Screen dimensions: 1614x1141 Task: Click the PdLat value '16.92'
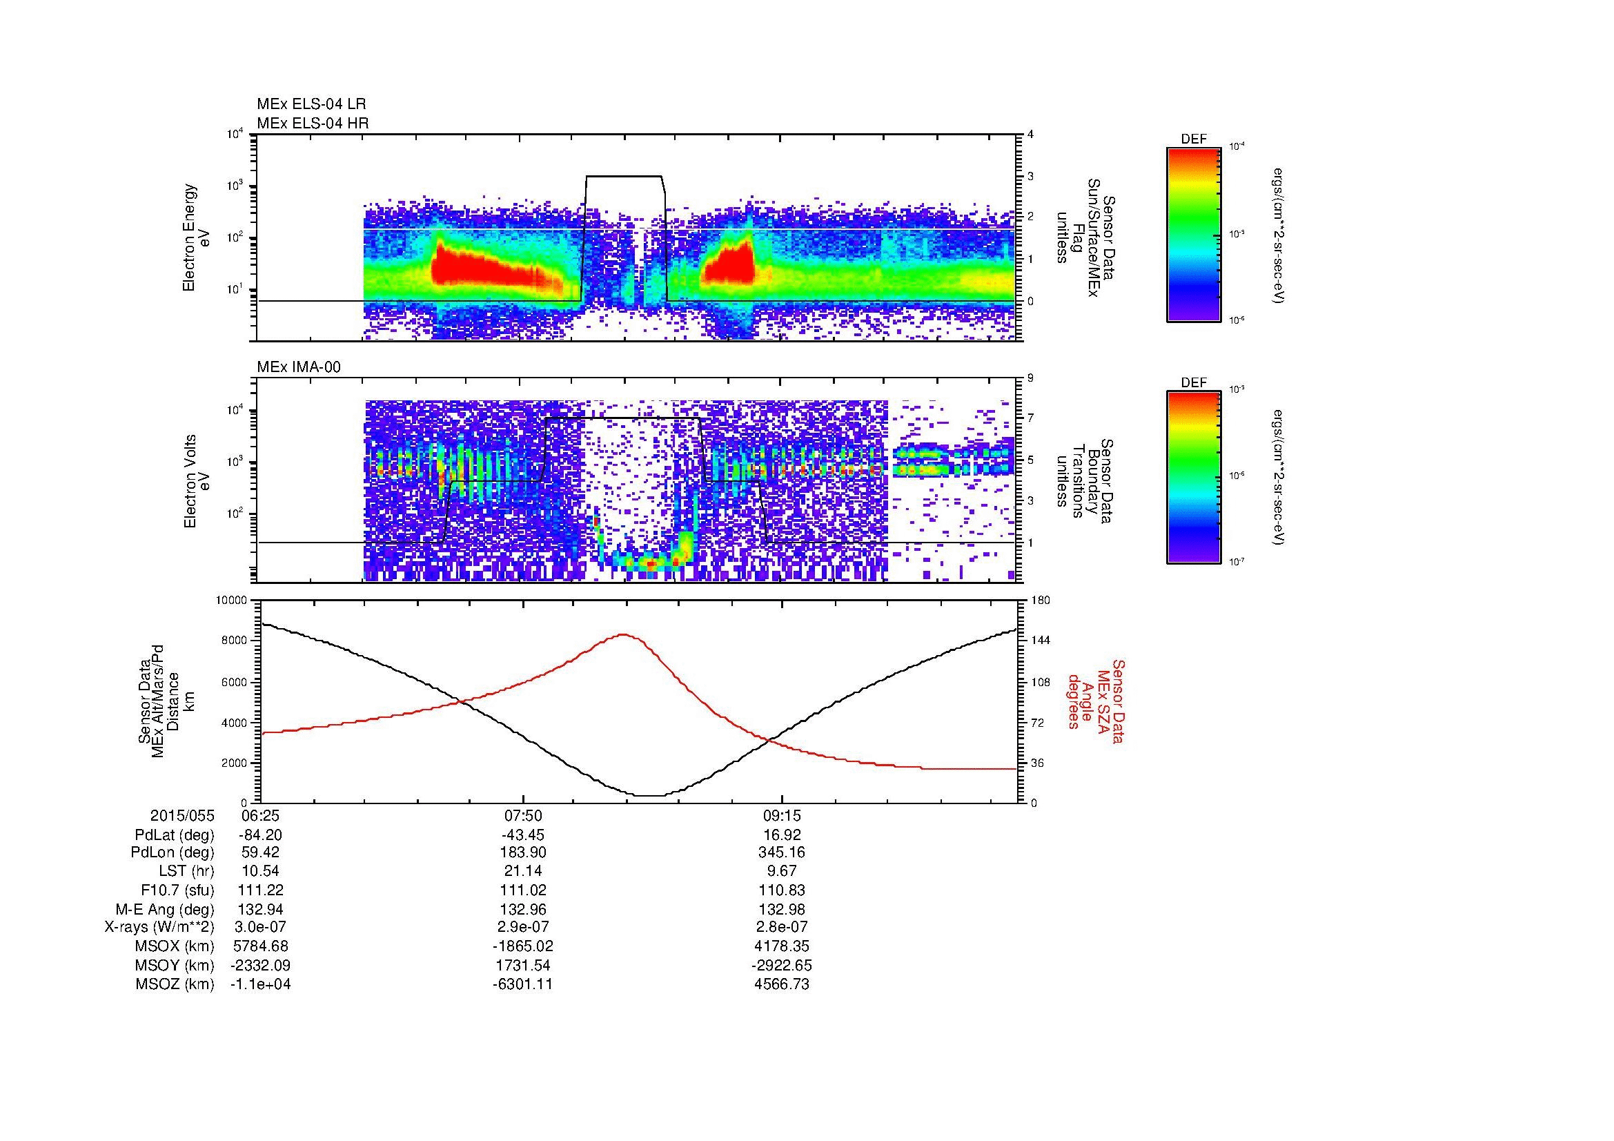(782, 835)
